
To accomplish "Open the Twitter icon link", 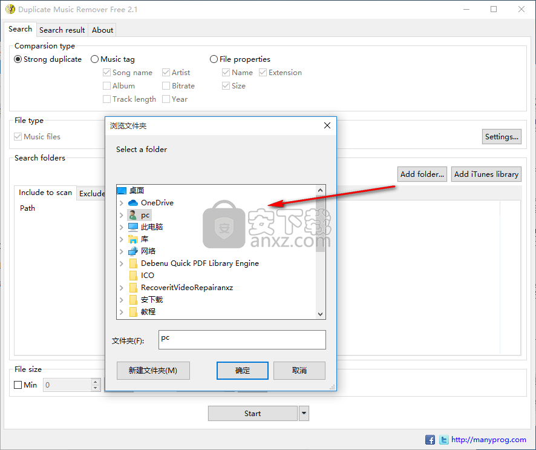I will point(443,440).
